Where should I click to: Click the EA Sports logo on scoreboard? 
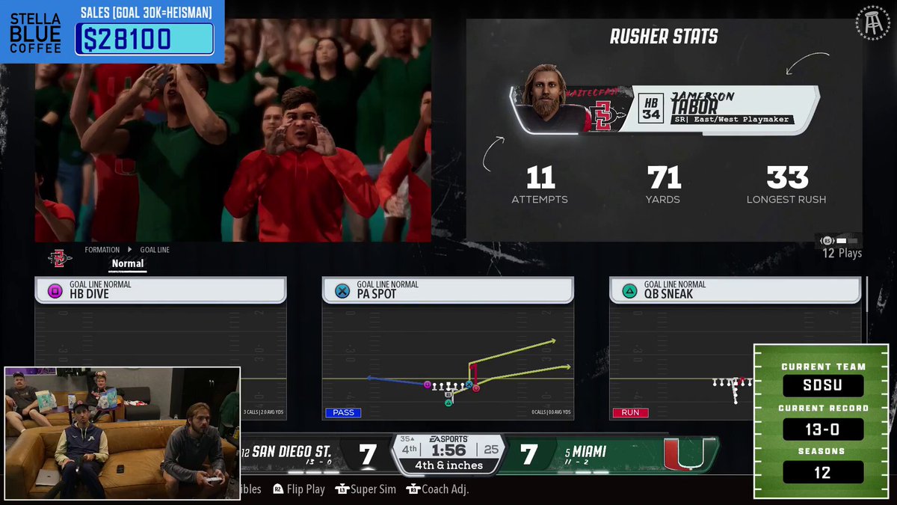pyautogui.click(x=449, y=439)
